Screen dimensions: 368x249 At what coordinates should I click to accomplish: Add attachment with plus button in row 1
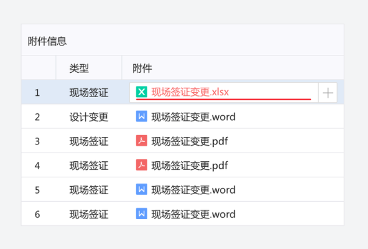click(328, 93)
